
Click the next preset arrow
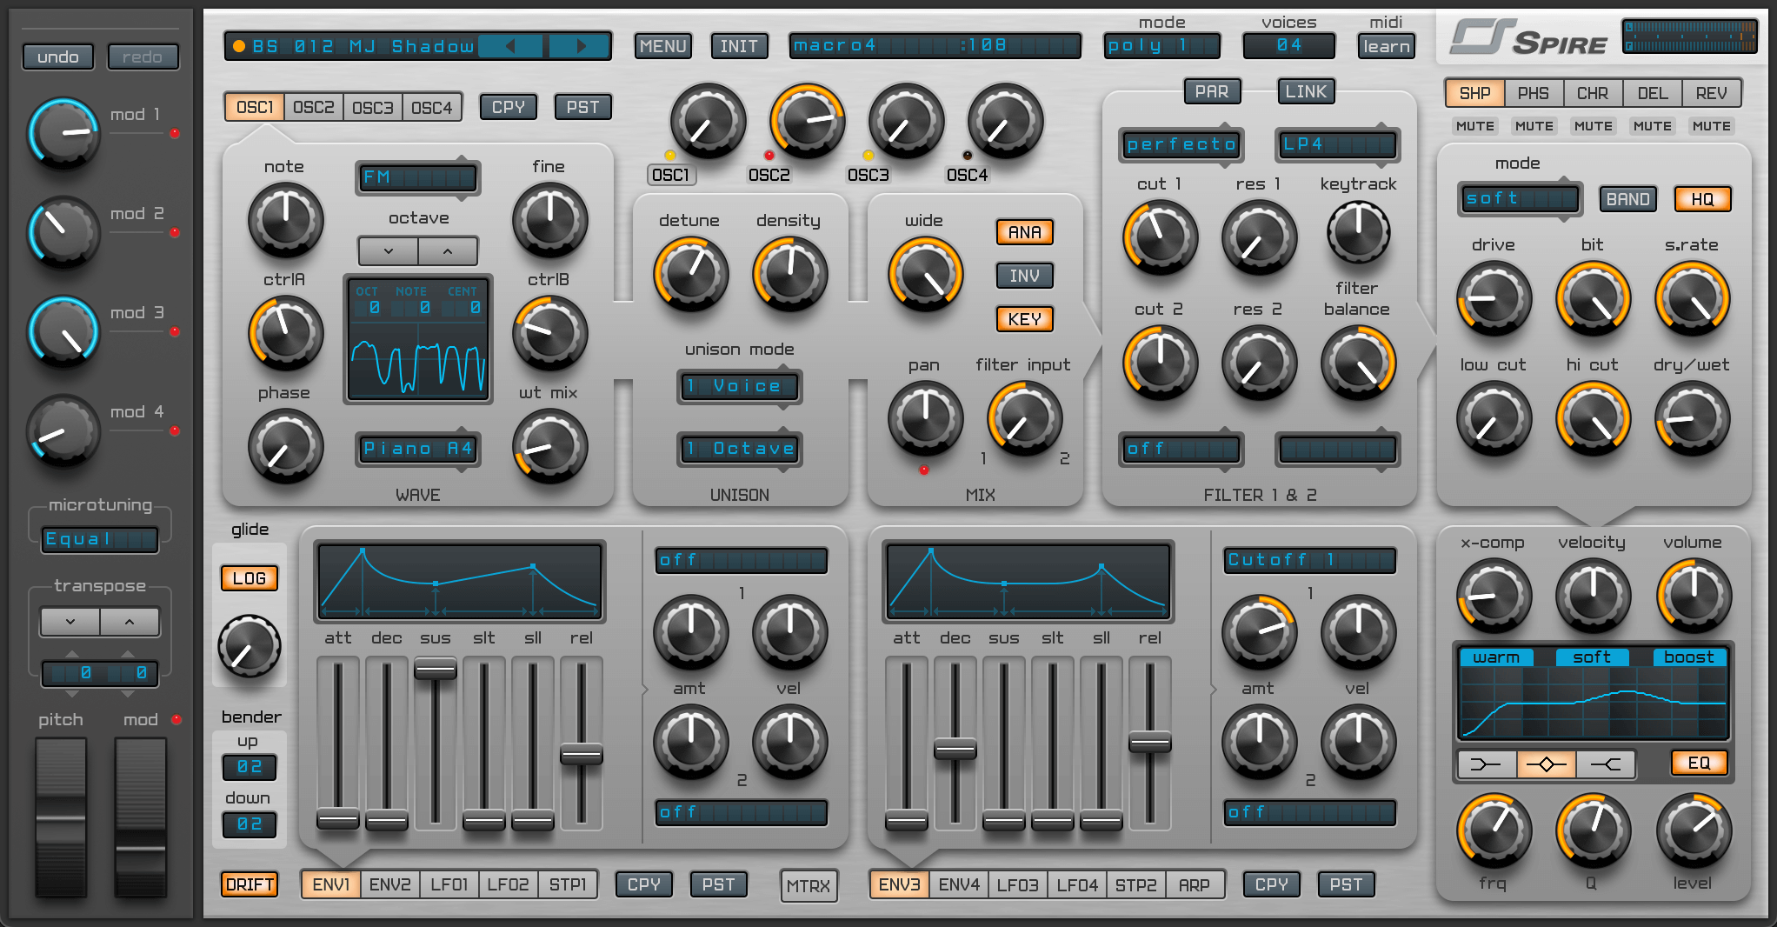(x=580, y=46)
